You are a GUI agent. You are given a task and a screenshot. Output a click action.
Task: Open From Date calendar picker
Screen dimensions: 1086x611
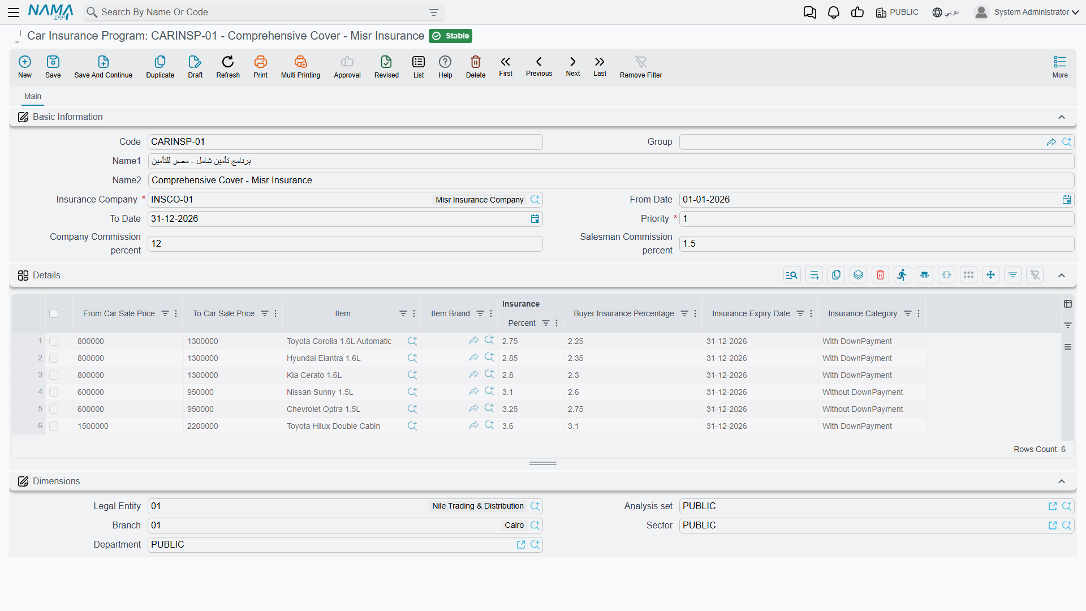1067,200
